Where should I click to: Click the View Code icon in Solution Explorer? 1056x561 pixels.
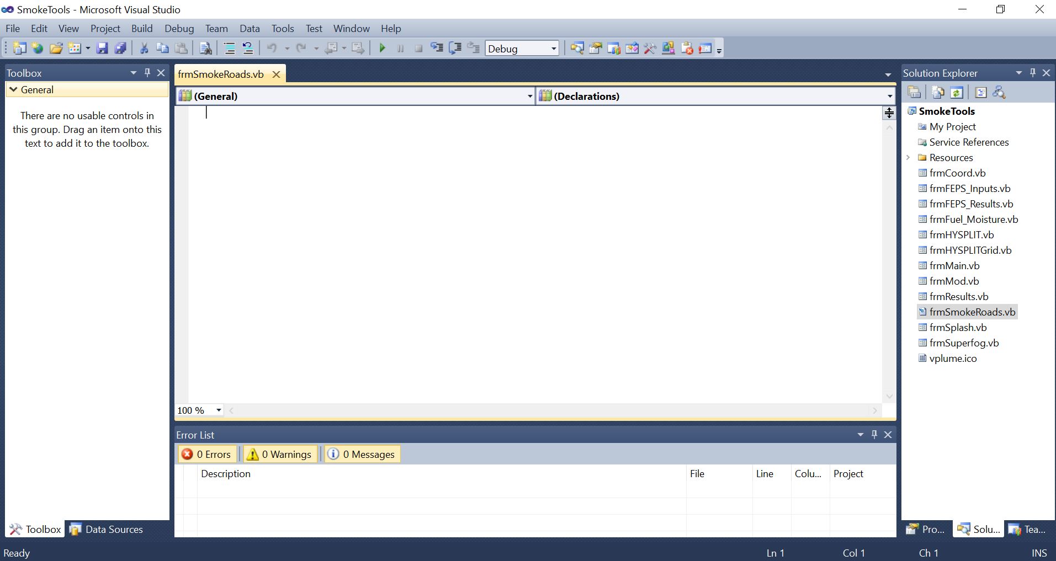(980, 93)
